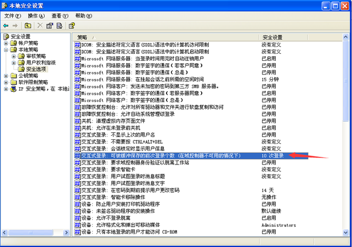Select 安全设置 root tree node

(21, 36)
